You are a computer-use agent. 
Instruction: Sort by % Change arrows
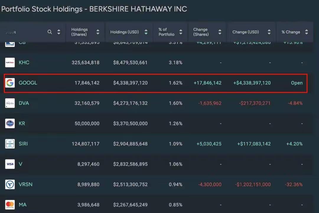(307, 32)
